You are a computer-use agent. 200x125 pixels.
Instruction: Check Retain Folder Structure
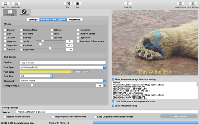tap(5, 117)
